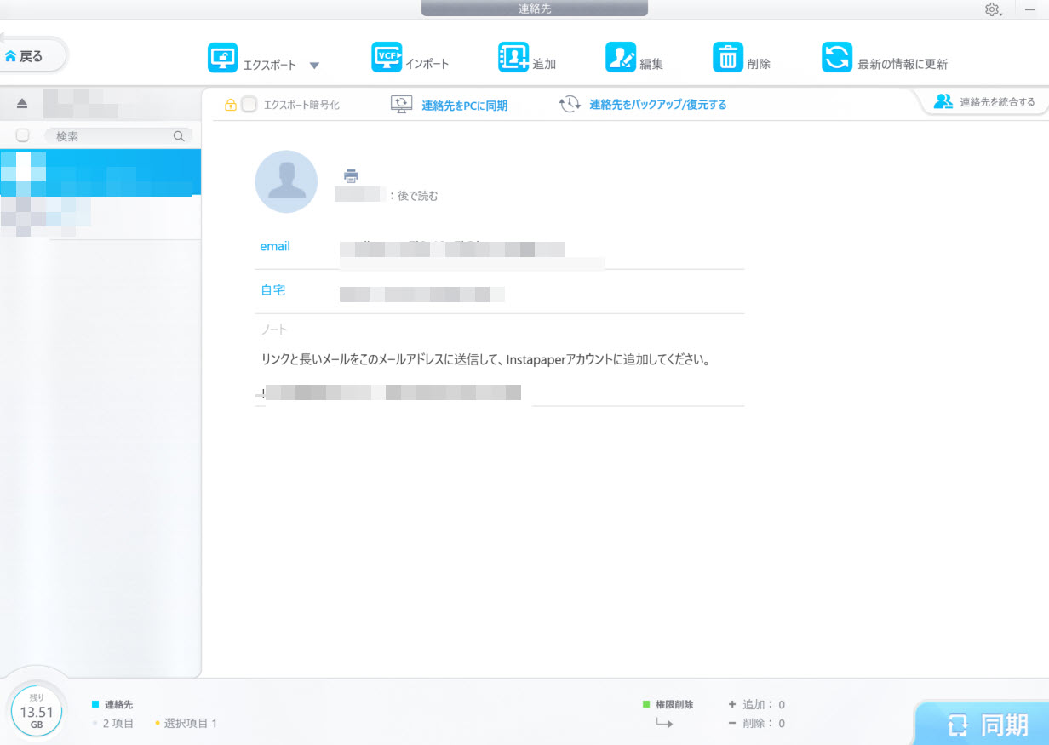Click the printer icon beside the avatar
The height and width of the screenshot is (745, 1049).
(351, 175)
